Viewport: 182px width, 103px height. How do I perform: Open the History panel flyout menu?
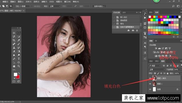(x=140, y=12)
